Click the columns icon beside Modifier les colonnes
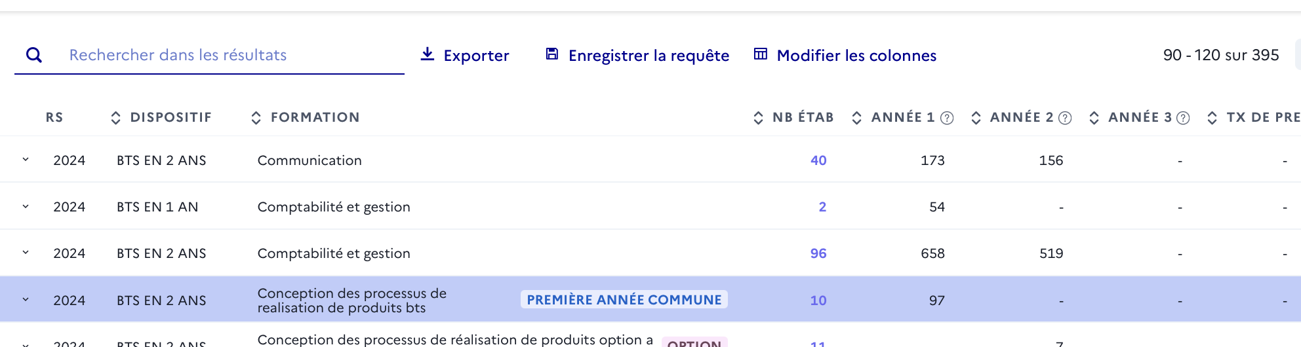1301x347 pixels. coord(761,54)
